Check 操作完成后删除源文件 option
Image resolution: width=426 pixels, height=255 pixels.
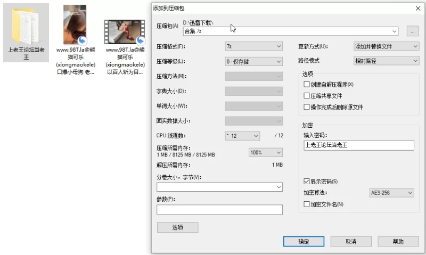click(x=306, y=107)
